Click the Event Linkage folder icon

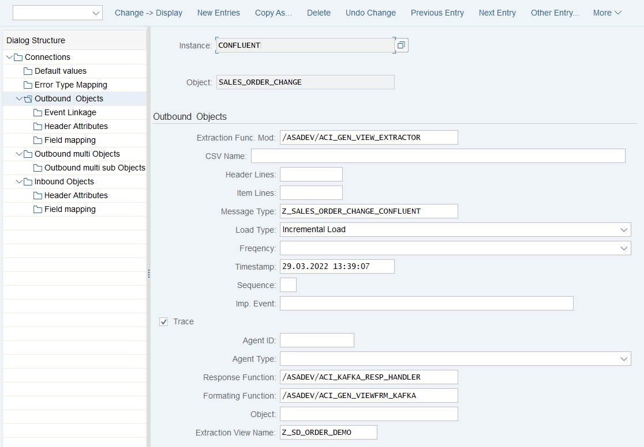click(38, 112)
